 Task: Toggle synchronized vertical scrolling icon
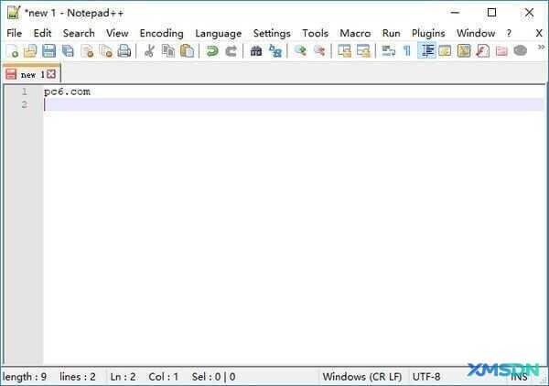(345, 51)
